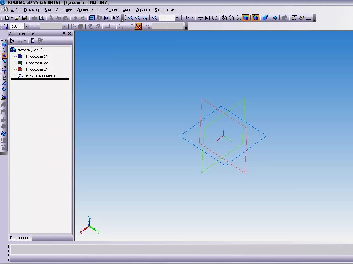Zoom in with the plus magnifier

coord(137,18)
